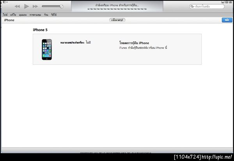234x161 pixels.
Task: Click the rewind (previous track) button
Action: (x=17, y=6)
